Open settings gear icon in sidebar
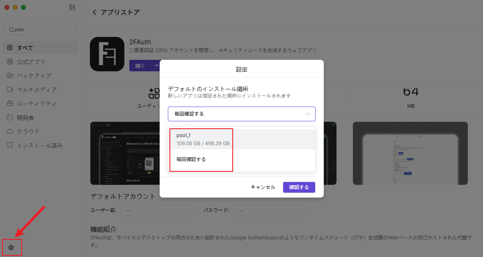483x257 pixels. (11, 248)
